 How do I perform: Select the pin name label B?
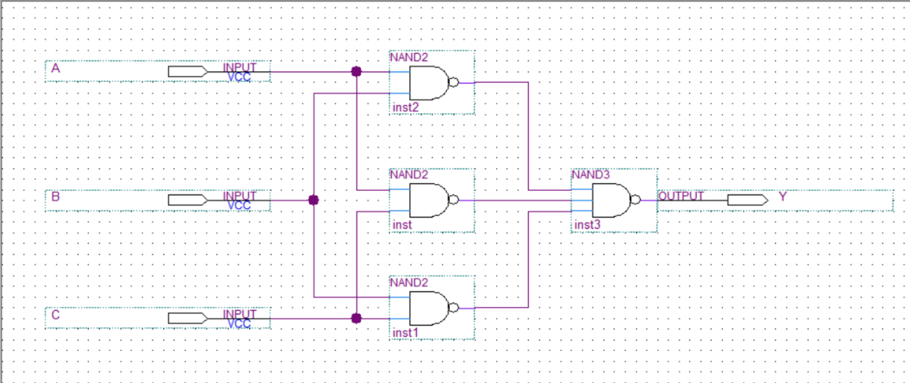(x=55, y=197)
